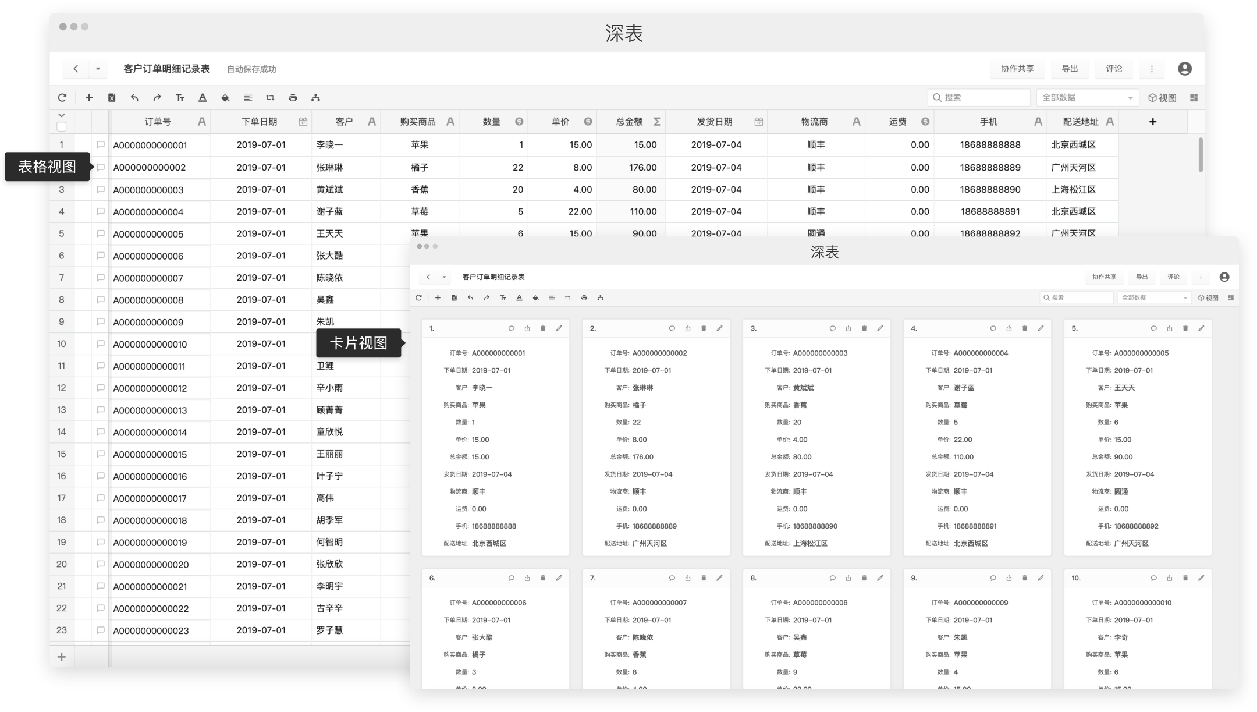The width and height of the screenshot is (1257, 712).
Task: Click the 协作共享 button in main window
Action: click(1017, 69)
